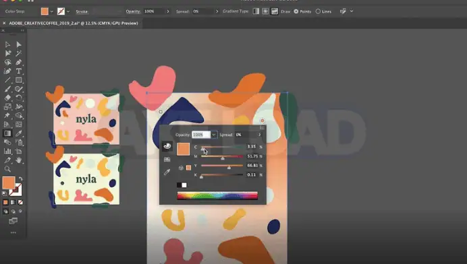Select the Zoom tool

click(7, 169)
